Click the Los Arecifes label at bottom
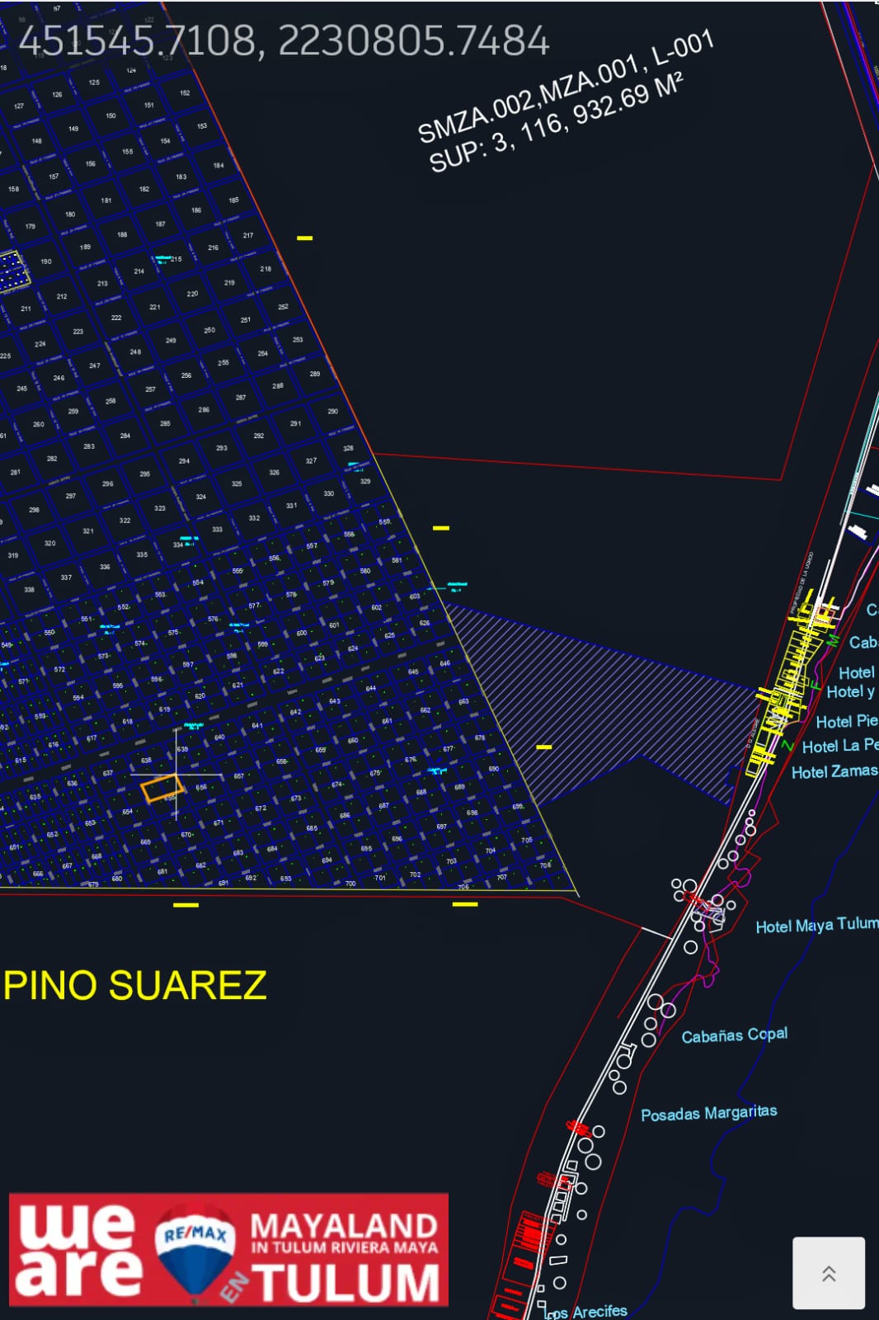Viewport: 879px width, 1320px height. tap(587, 1311)
